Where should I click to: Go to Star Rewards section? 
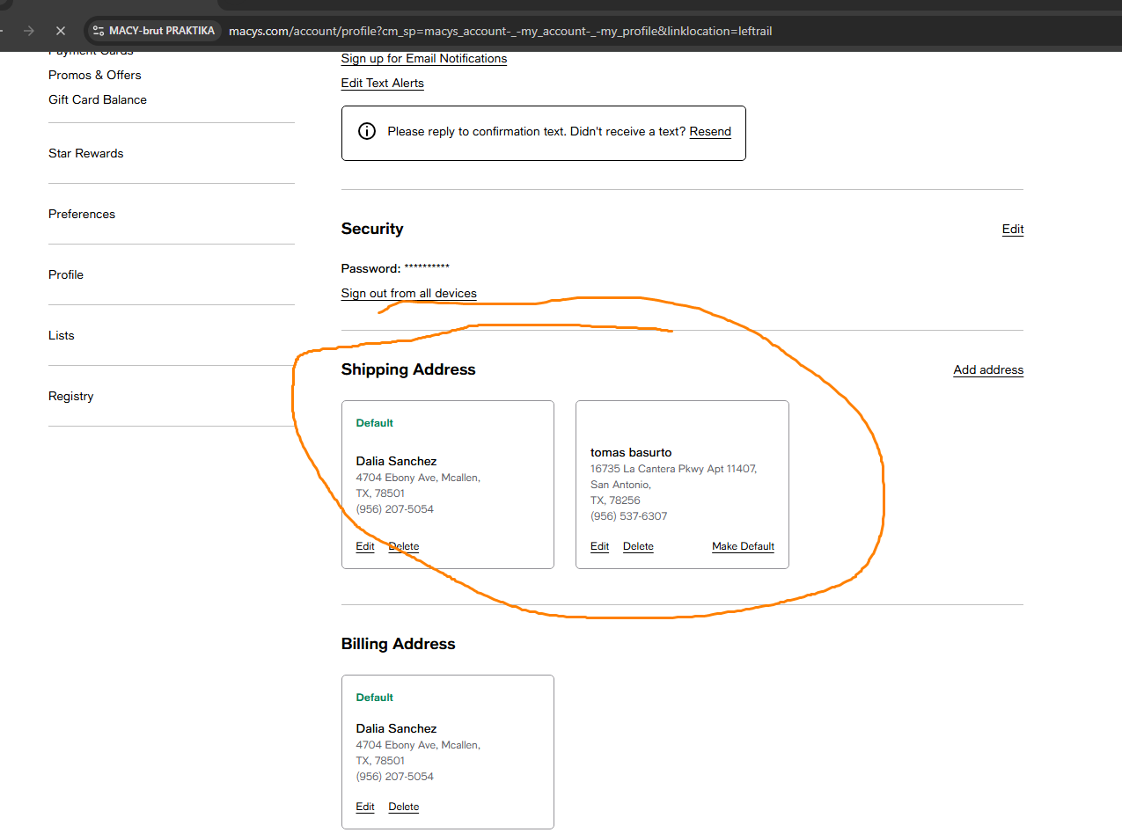point(85,154)
